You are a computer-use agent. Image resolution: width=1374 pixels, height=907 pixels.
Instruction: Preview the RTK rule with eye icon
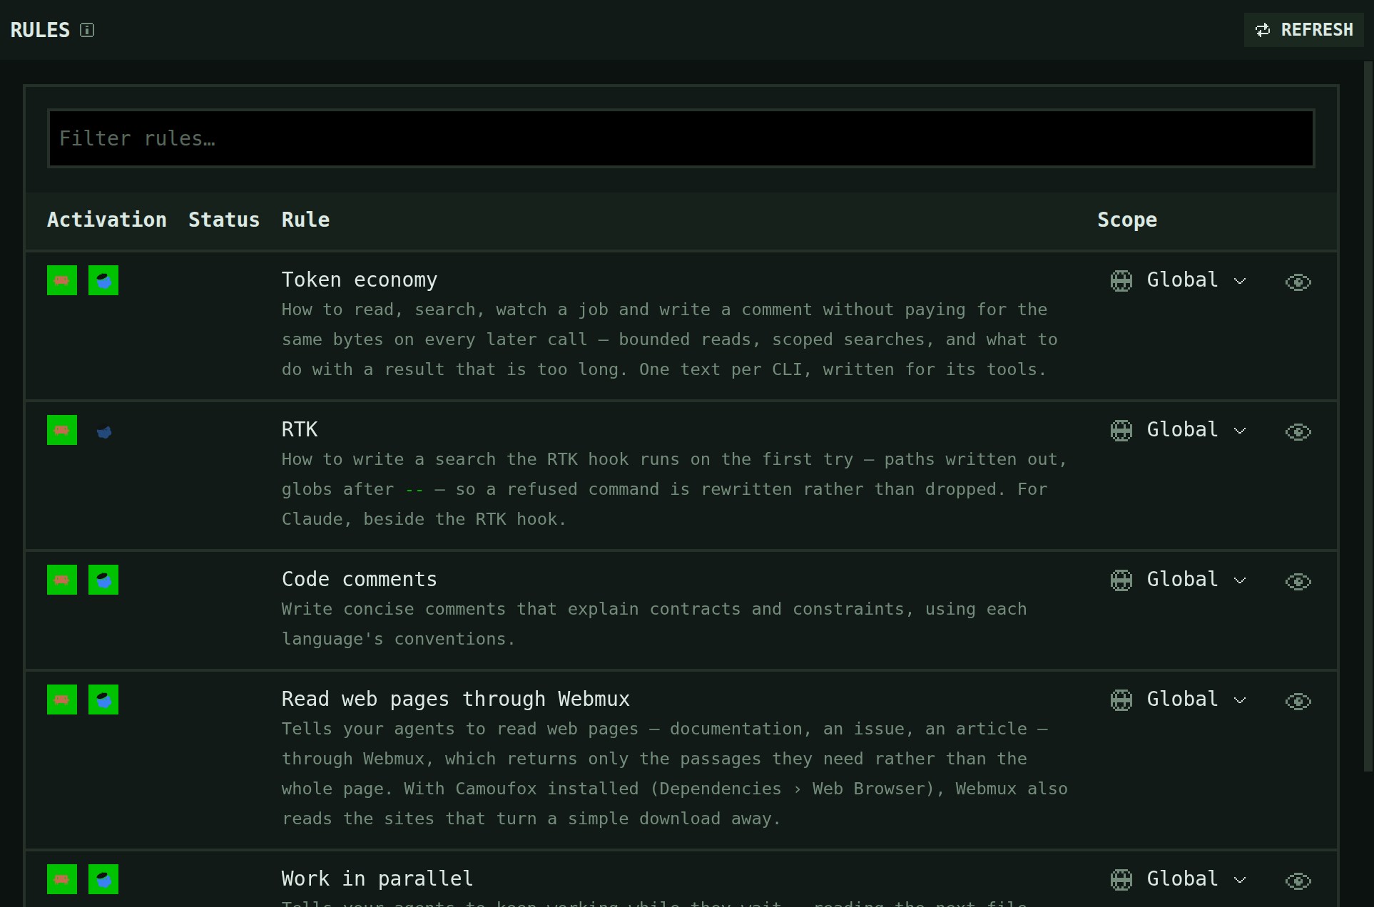point(1298,432)
